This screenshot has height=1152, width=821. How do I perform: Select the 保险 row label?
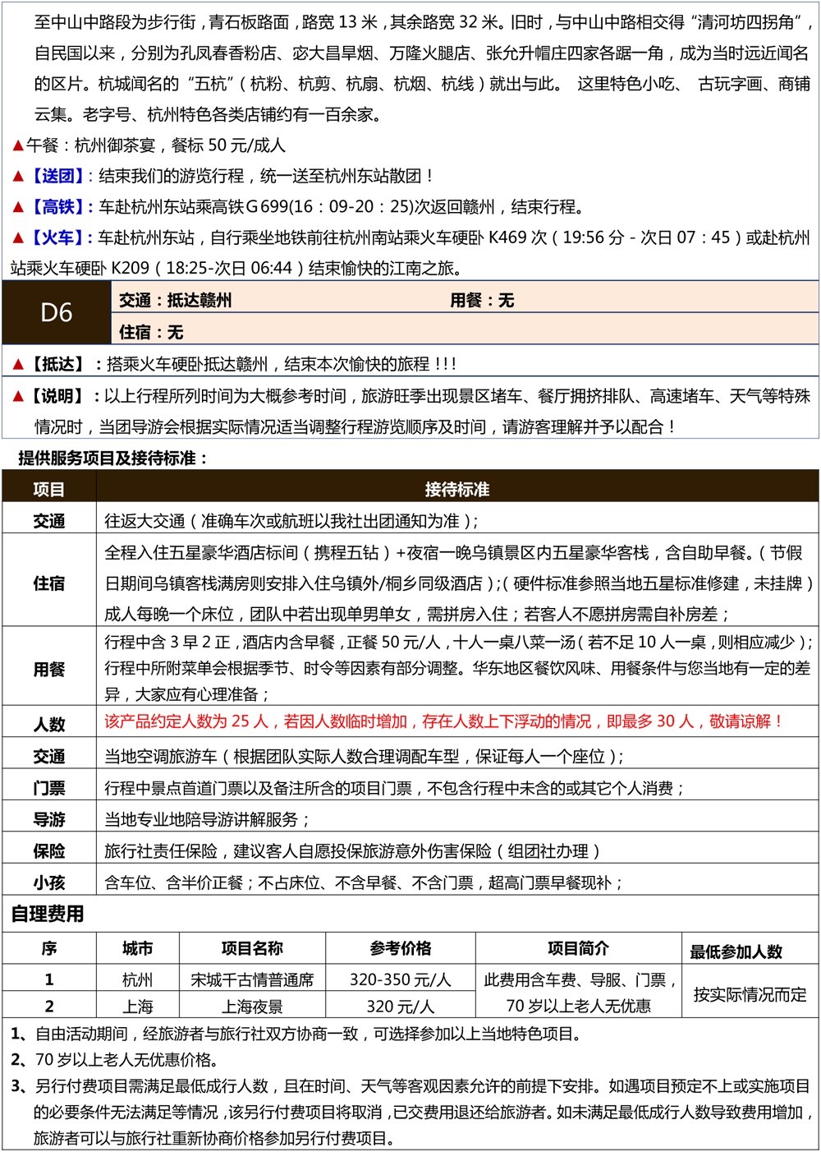pos(48,851)
